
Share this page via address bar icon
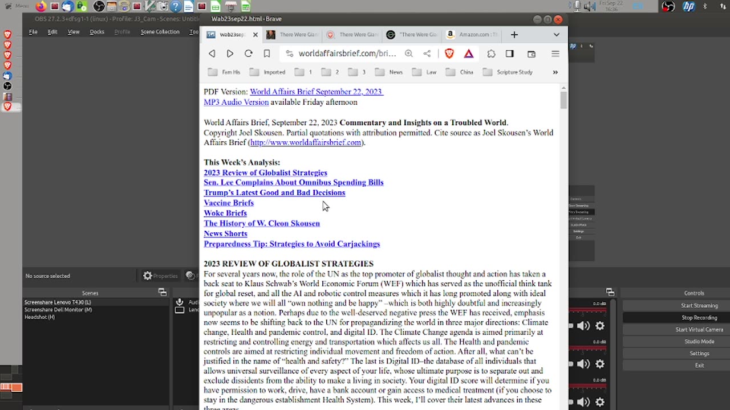pos(427,54)
